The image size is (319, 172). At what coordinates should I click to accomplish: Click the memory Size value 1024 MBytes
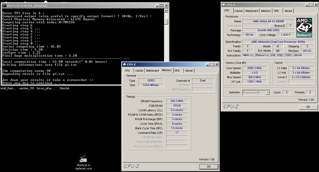tap(151, 85)
